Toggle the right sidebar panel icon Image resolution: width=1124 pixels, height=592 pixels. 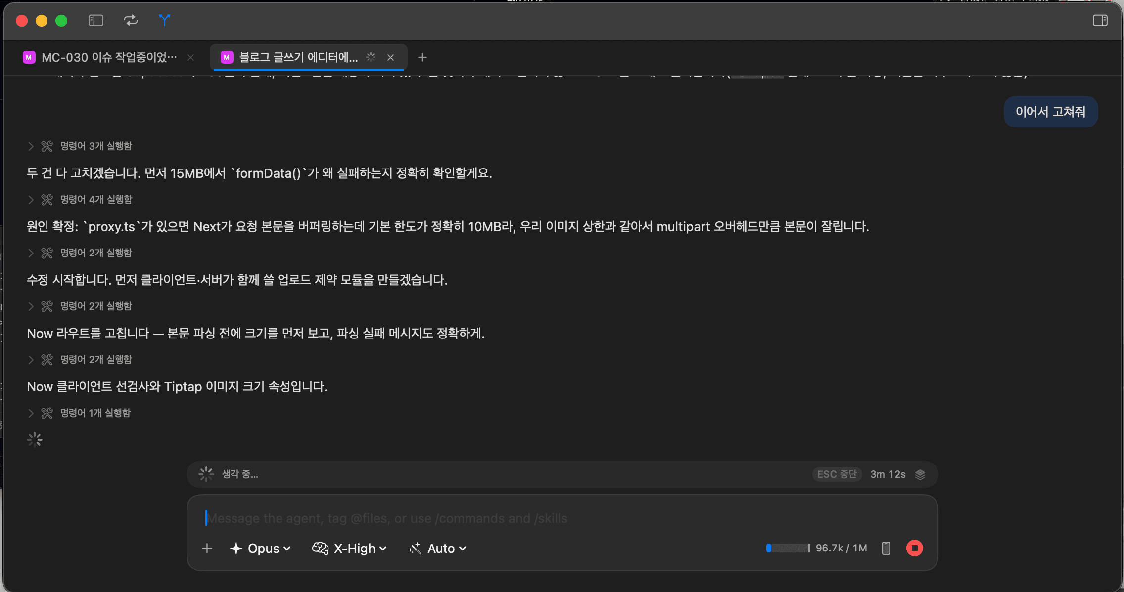click(x=1100, y=20)
